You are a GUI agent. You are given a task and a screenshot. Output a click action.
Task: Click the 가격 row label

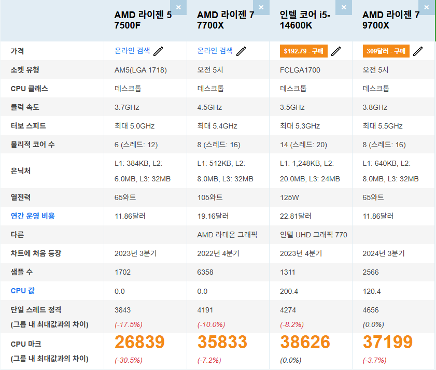point(17,51)
